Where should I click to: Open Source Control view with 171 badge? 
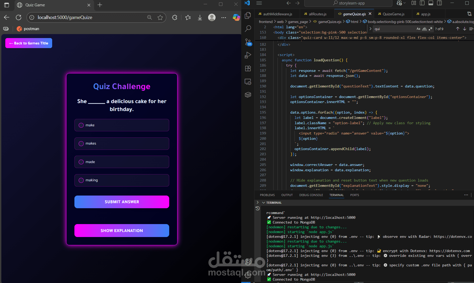point(248,42)
